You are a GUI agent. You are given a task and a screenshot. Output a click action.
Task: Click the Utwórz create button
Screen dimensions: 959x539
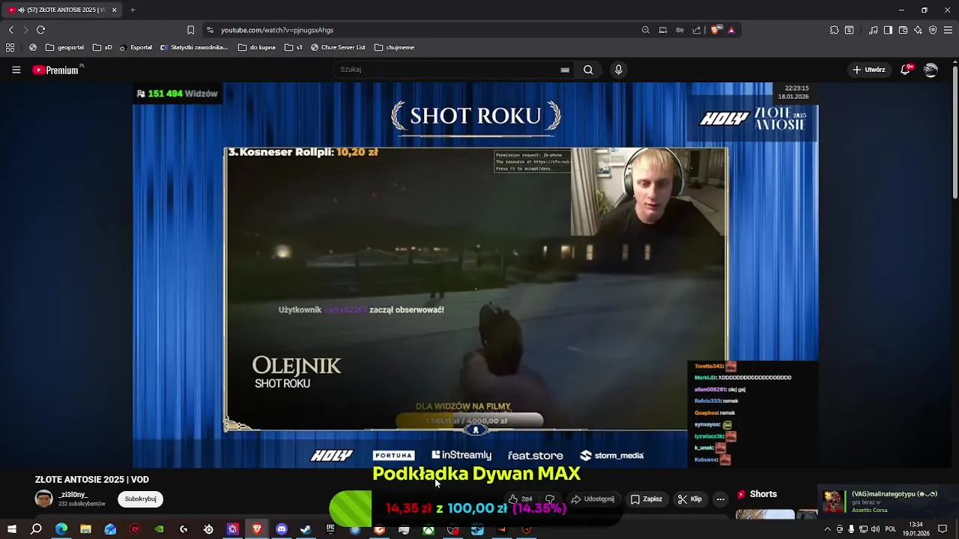click(869, 70)
